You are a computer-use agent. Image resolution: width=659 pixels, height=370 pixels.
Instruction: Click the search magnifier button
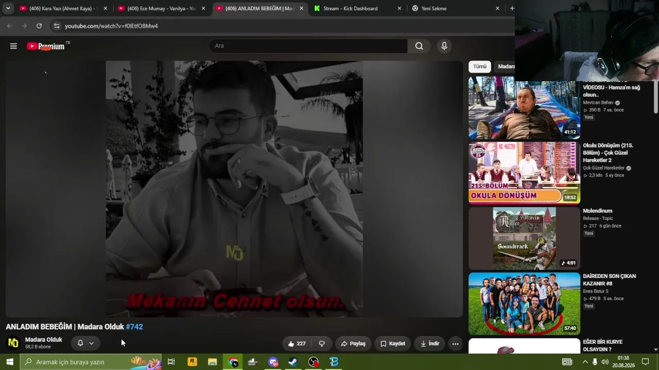click(419, 46)
